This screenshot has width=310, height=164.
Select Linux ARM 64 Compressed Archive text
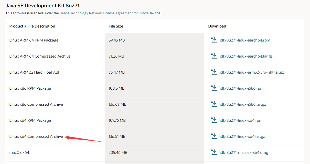coord(40,56)
